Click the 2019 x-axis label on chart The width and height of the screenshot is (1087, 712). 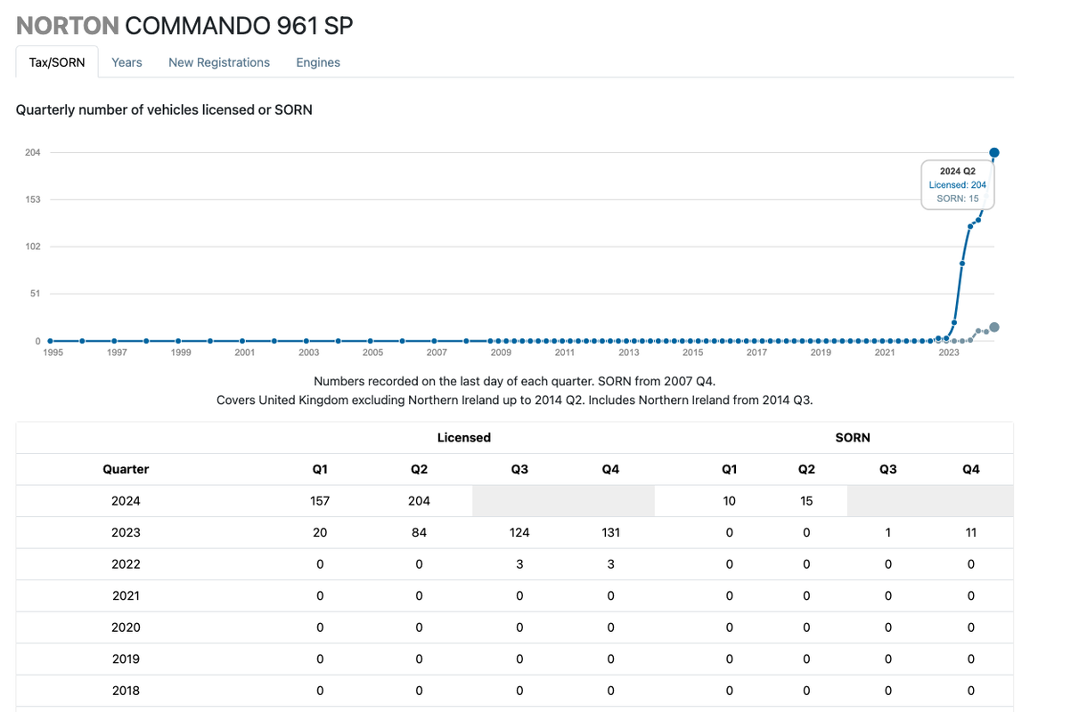[x=821, y=352]
